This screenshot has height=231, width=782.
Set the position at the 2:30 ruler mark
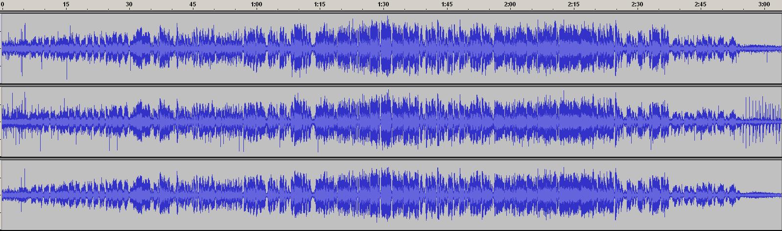pyautogui.click(x=637, y=4)
